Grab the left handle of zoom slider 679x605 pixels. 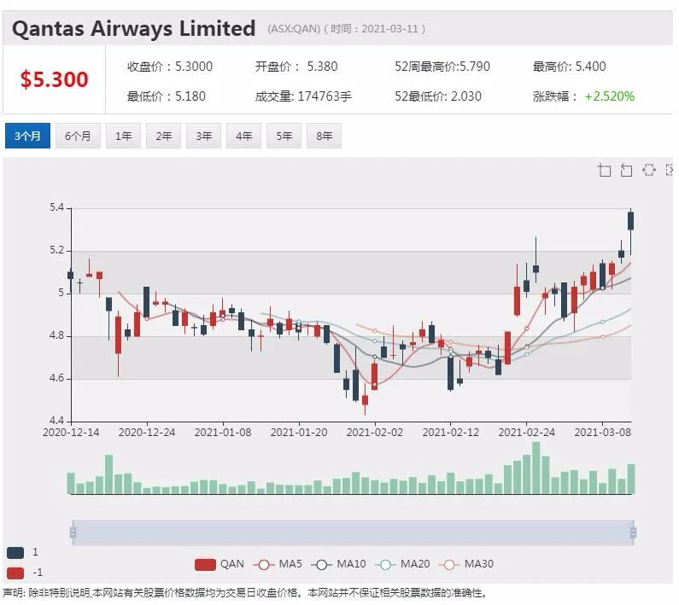(73, 532)
